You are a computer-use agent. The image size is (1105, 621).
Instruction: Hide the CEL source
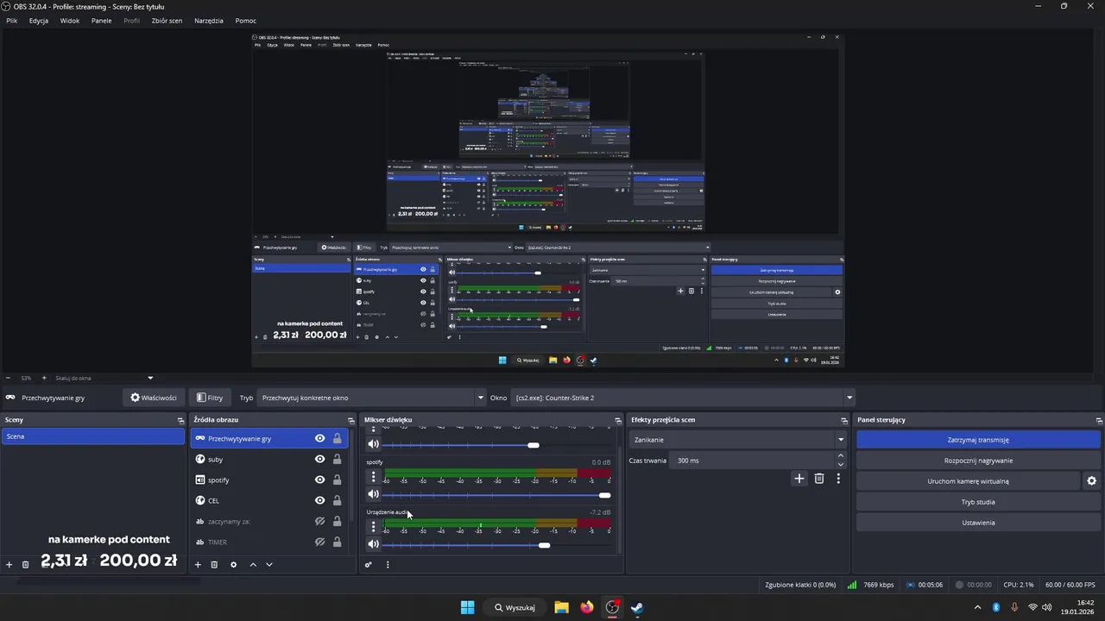[319, 500]
